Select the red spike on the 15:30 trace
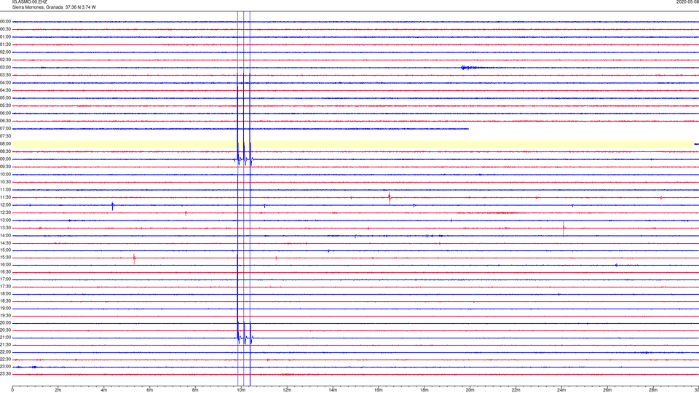Screen dimensions: 699x393 pos(134,258)
